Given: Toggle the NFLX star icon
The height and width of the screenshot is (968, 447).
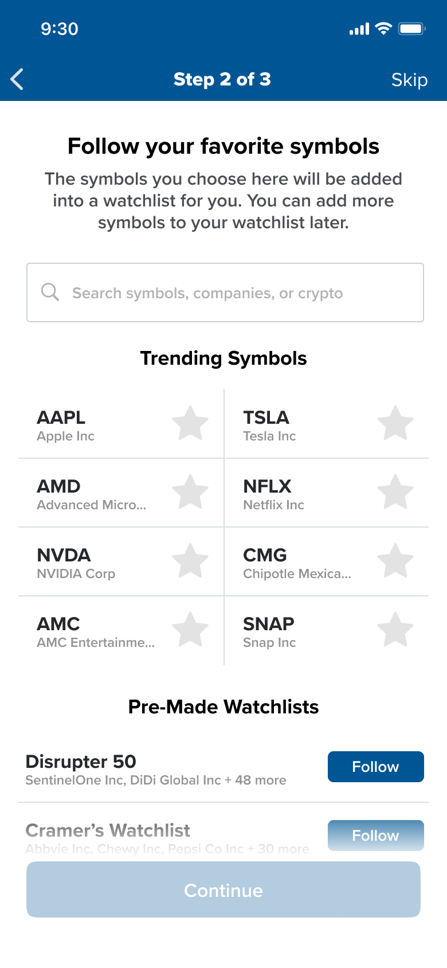Looking at the screenshot, I should (x=395, y=493).
